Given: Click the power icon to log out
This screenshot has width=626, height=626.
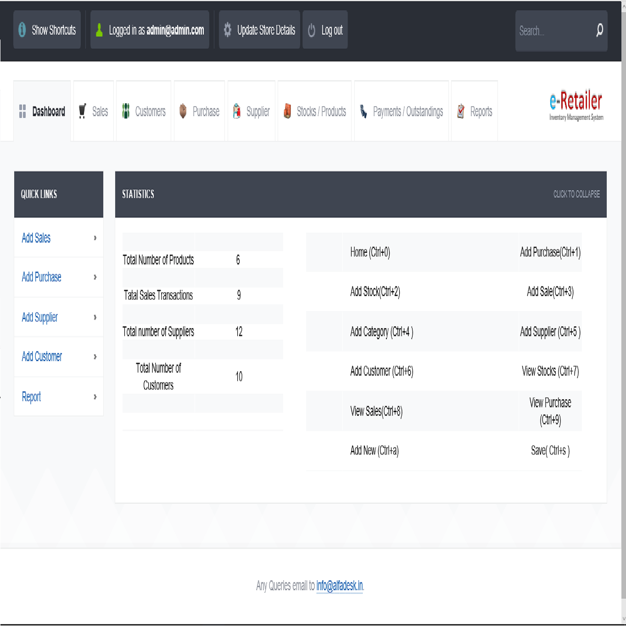Looking at the screenshot, I should pos(312,30).
